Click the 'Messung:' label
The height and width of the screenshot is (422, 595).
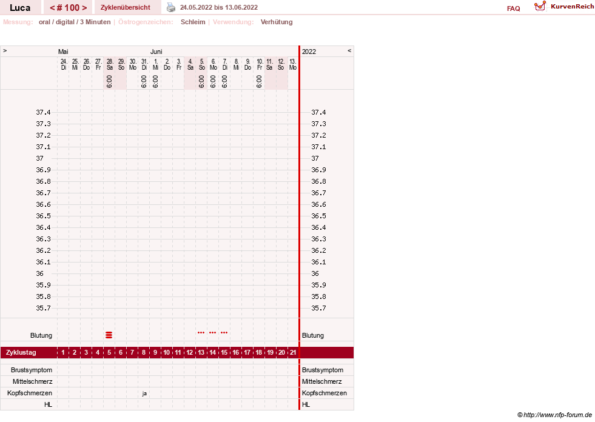[18, 22]
